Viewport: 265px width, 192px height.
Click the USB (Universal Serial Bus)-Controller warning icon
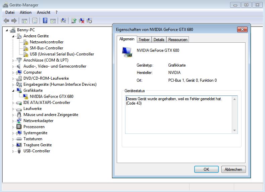coord(26,54)
